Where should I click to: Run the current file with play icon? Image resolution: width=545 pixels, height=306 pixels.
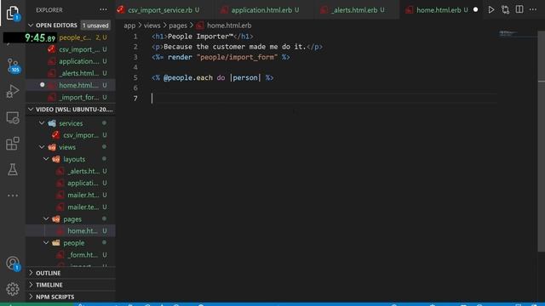pos(491,9)
